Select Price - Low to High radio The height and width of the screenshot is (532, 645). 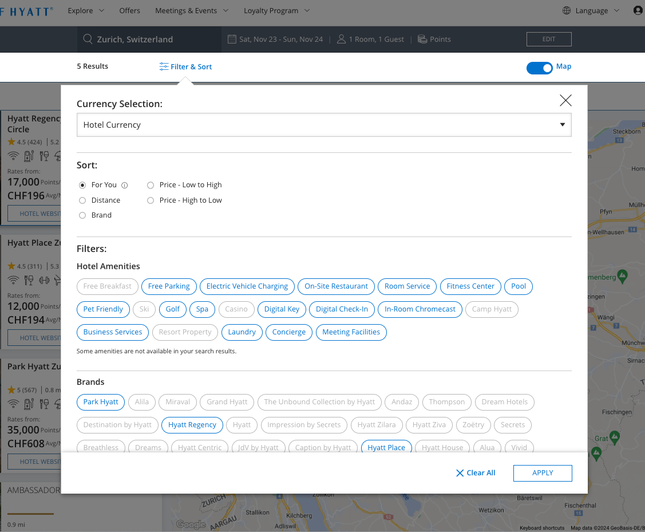pyautogui.click(x=151, y=185)
